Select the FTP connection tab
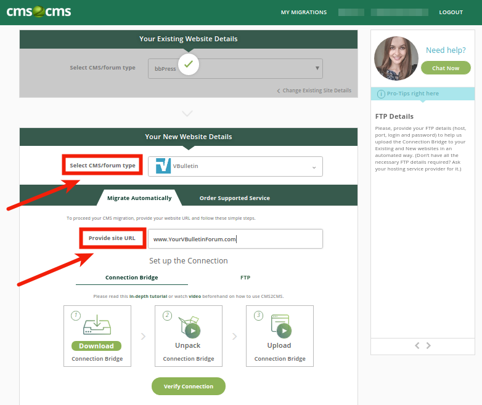482x405 pixels. 245,278
